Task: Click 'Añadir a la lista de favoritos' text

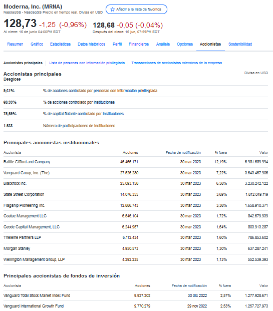Action: 139,10
